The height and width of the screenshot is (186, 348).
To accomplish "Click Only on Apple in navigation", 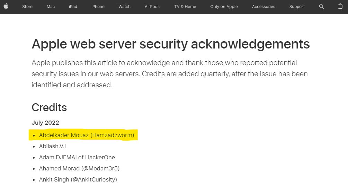I will coord(224,7).
